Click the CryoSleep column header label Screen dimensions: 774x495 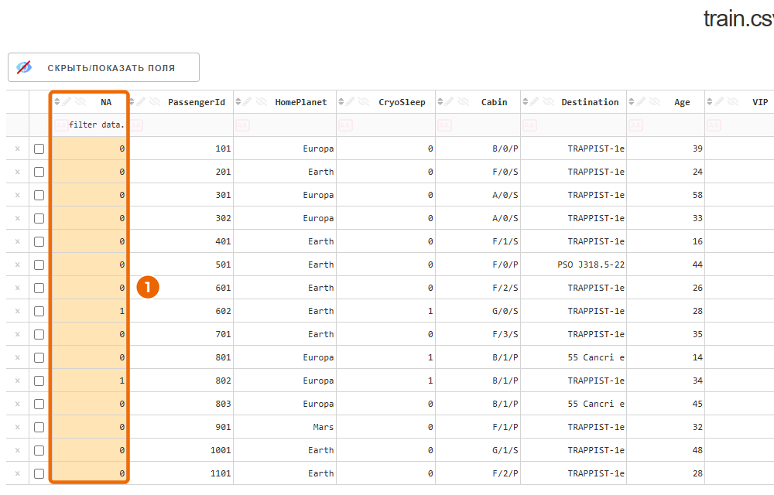point(402,102)
